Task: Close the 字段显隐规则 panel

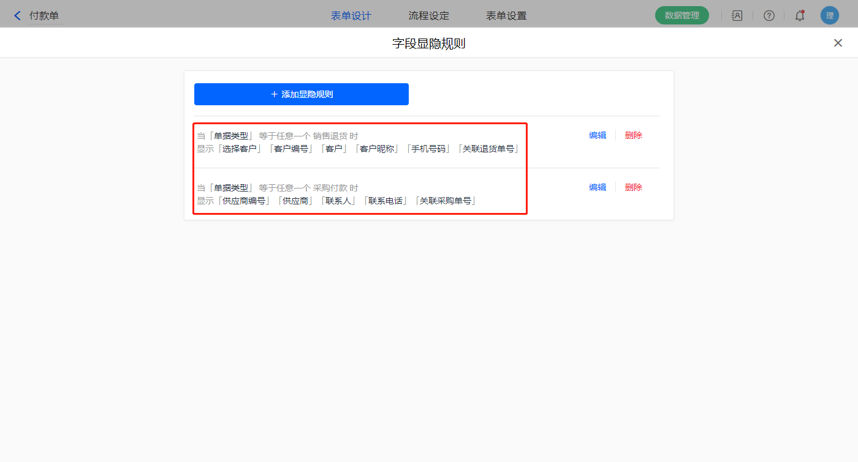Action: (x=838, y=43)
